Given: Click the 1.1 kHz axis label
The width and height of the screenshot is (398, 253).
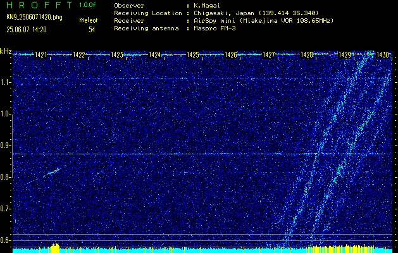Looking at the screenshot, I should 6,82.
